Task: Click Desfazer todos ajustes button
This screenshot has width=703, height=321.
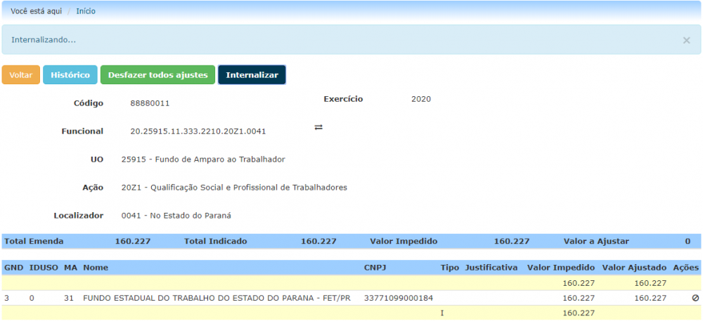Action: (157, 75)
